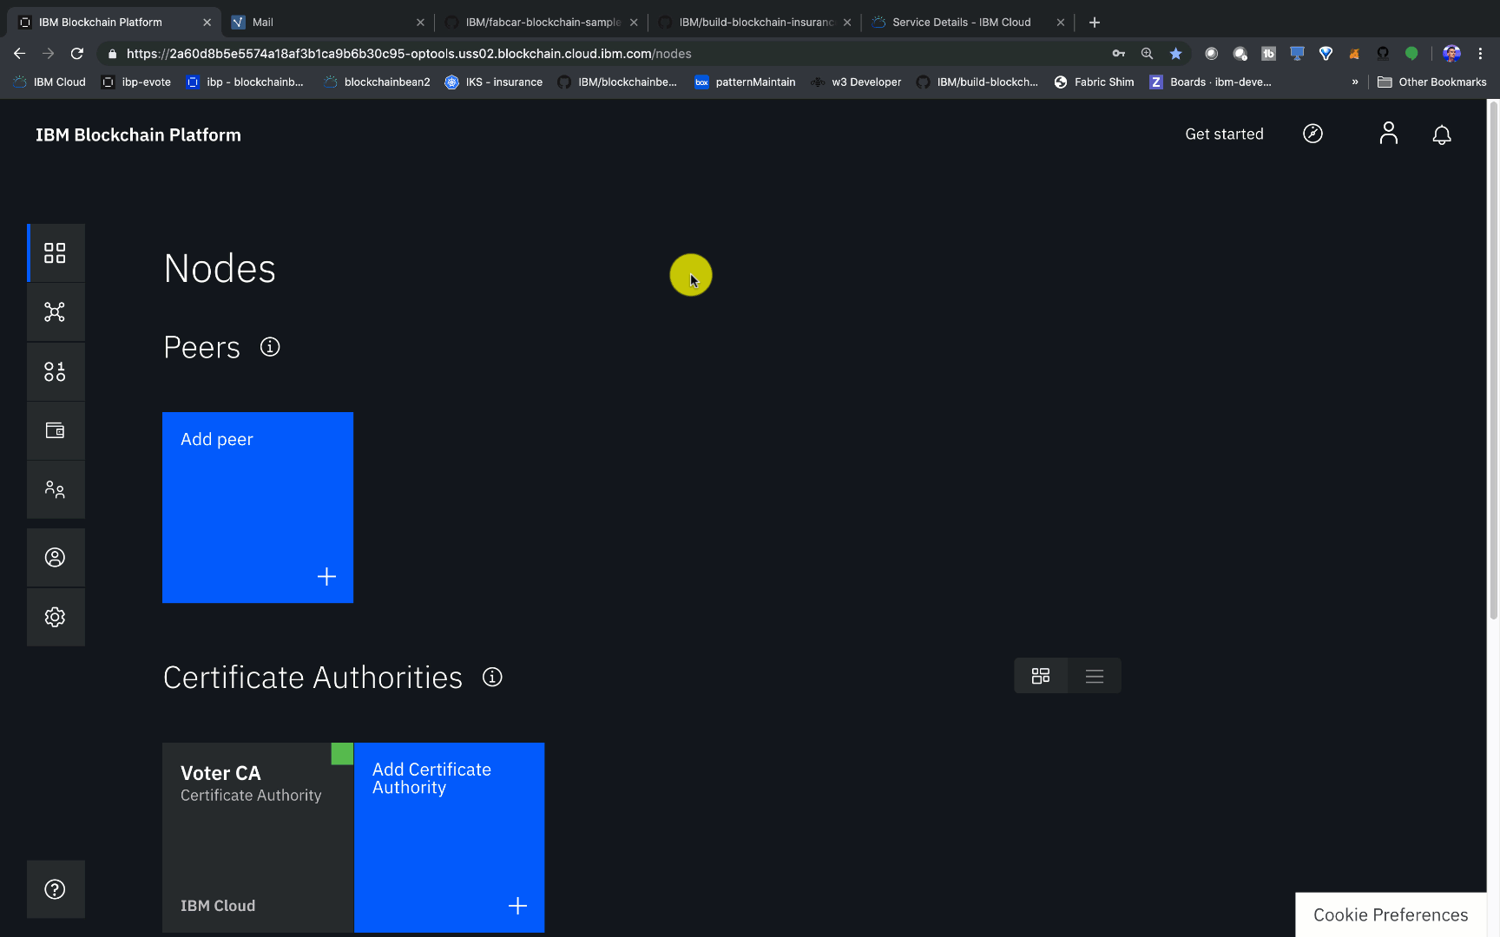
Task: Open the Organizations people icon in sidebar
Action: coord(55,489)
